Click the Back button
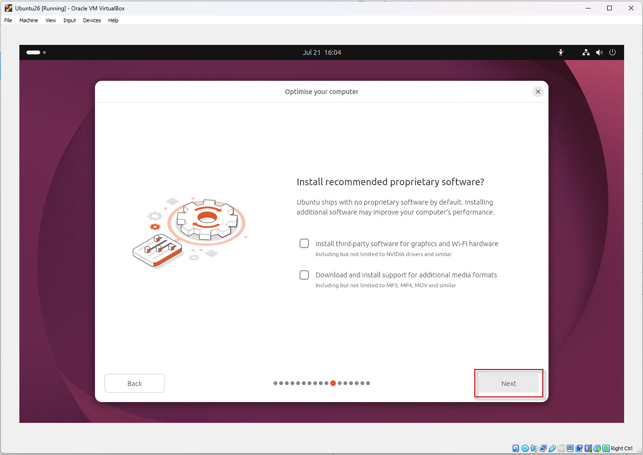This screenshot has height=455, width=643. pos(135,383)
